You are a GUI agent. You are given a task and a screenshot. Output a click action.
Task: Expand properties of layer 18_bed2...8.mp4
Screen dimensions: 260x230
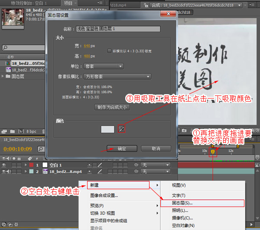point(26,171)
